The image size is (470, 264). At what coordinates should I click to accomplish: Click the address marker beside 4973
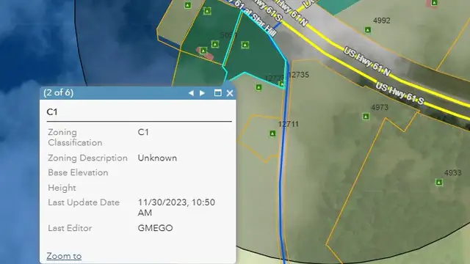366,117
